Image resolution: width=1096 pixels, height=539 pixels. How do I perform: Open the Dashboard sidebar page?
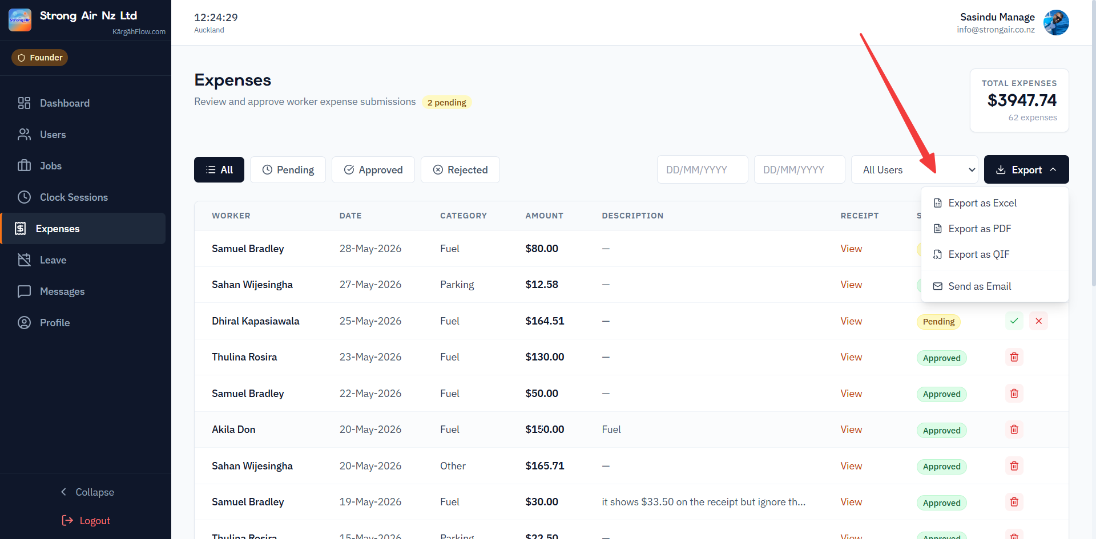tap(83, 103)
